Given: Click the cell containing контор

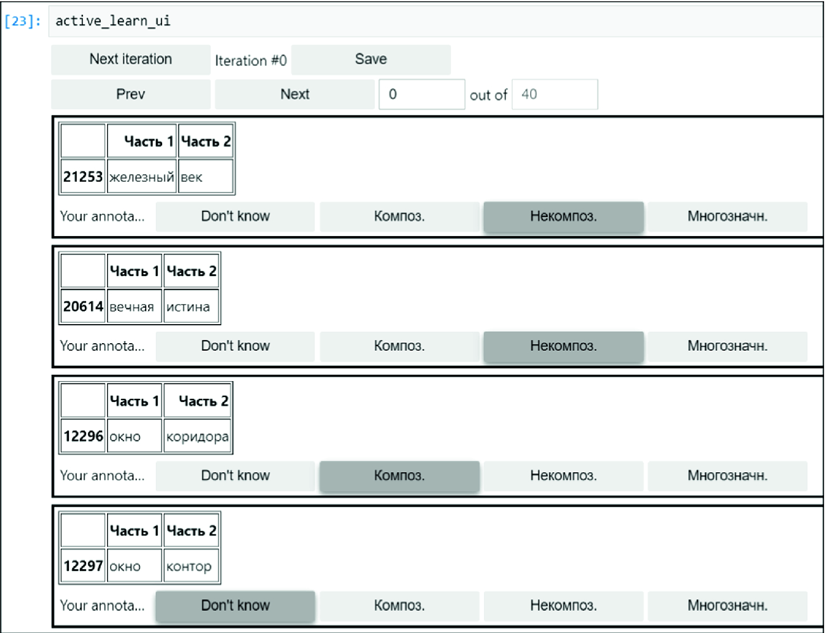Looking at the screenshot, I should (191, 566).
